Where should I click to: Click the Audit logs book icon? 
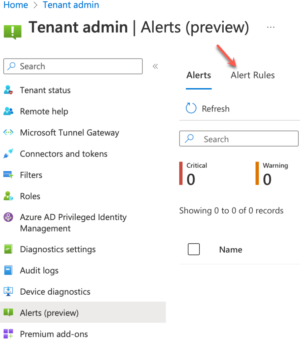point(8,270)
